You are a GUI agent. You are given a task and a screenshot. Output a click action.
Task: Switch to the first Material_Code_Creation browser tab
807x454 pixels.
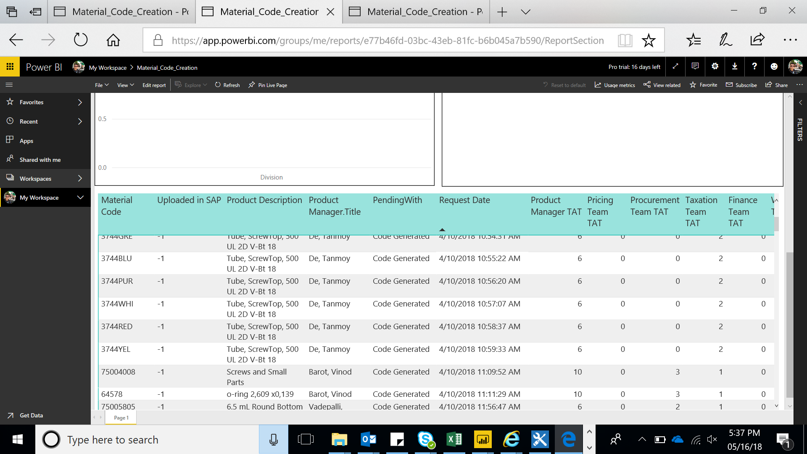(121, 12)
